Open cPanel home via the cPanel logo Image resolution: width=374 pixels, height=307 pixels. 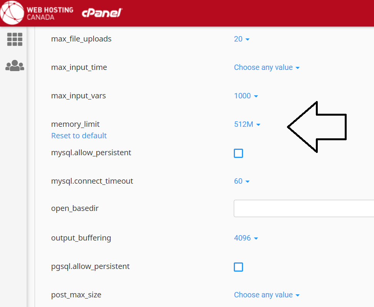click(102, 13)
